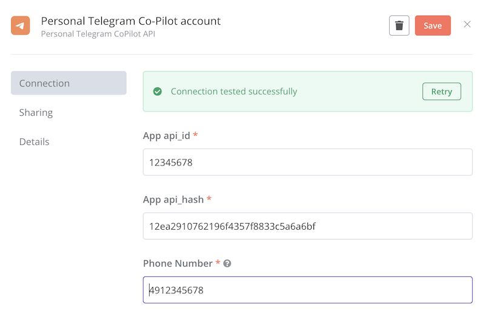Click the credential name title to rename

[x=130, y=21]
